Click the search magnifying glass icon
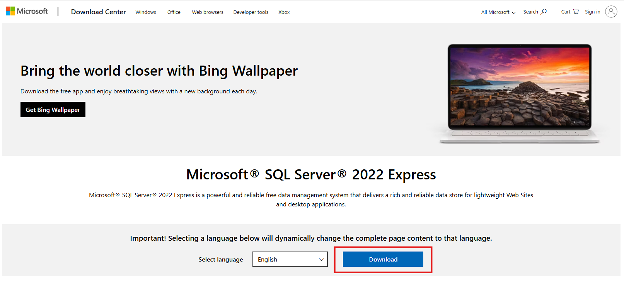 [x=544, y=12]
